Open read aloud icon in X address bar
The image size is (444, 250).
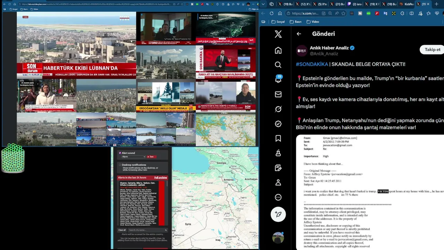pyautogui.click(x=336, y=13)
